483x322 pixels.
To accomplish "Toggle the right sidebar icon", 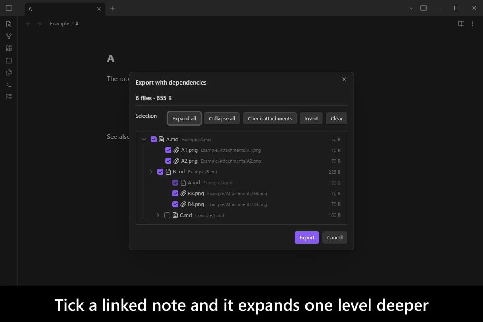I will coord(423,8).
